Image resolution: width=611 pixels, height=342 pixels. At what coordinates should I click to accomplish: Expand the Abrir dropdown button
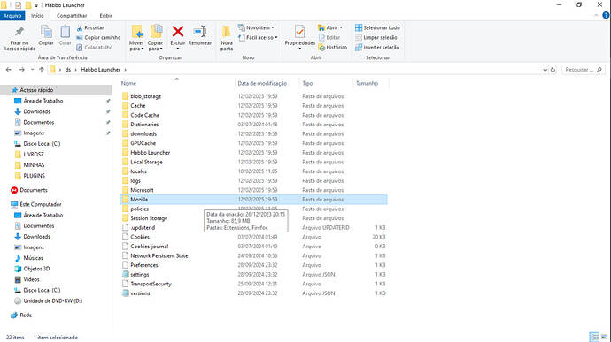330,27
